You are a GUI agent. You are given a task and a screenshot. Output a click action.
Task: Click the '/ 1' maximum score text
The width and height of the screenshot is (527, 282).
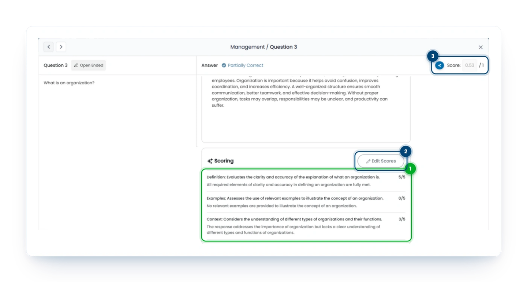click(481, 65)
